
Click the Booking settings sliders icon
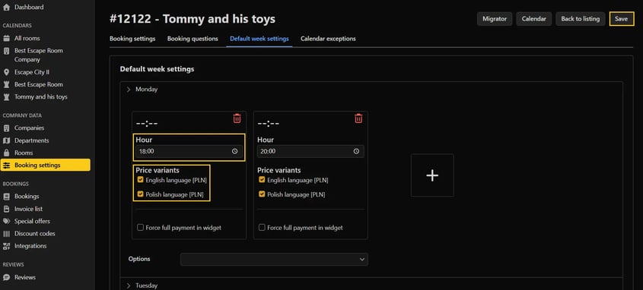point(7,165)
